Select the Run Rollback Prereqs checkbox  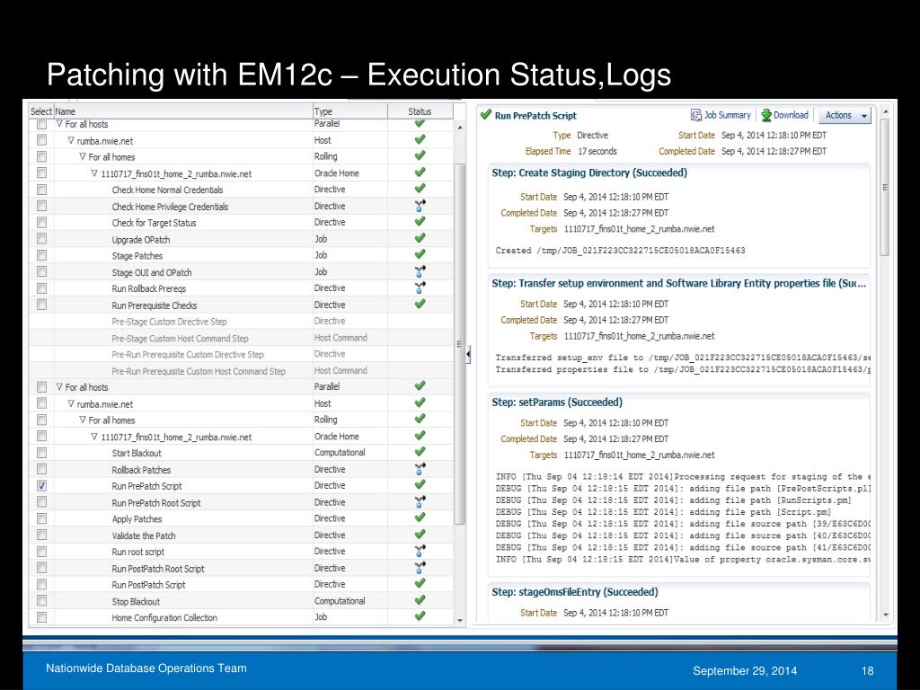coord(41,288)
